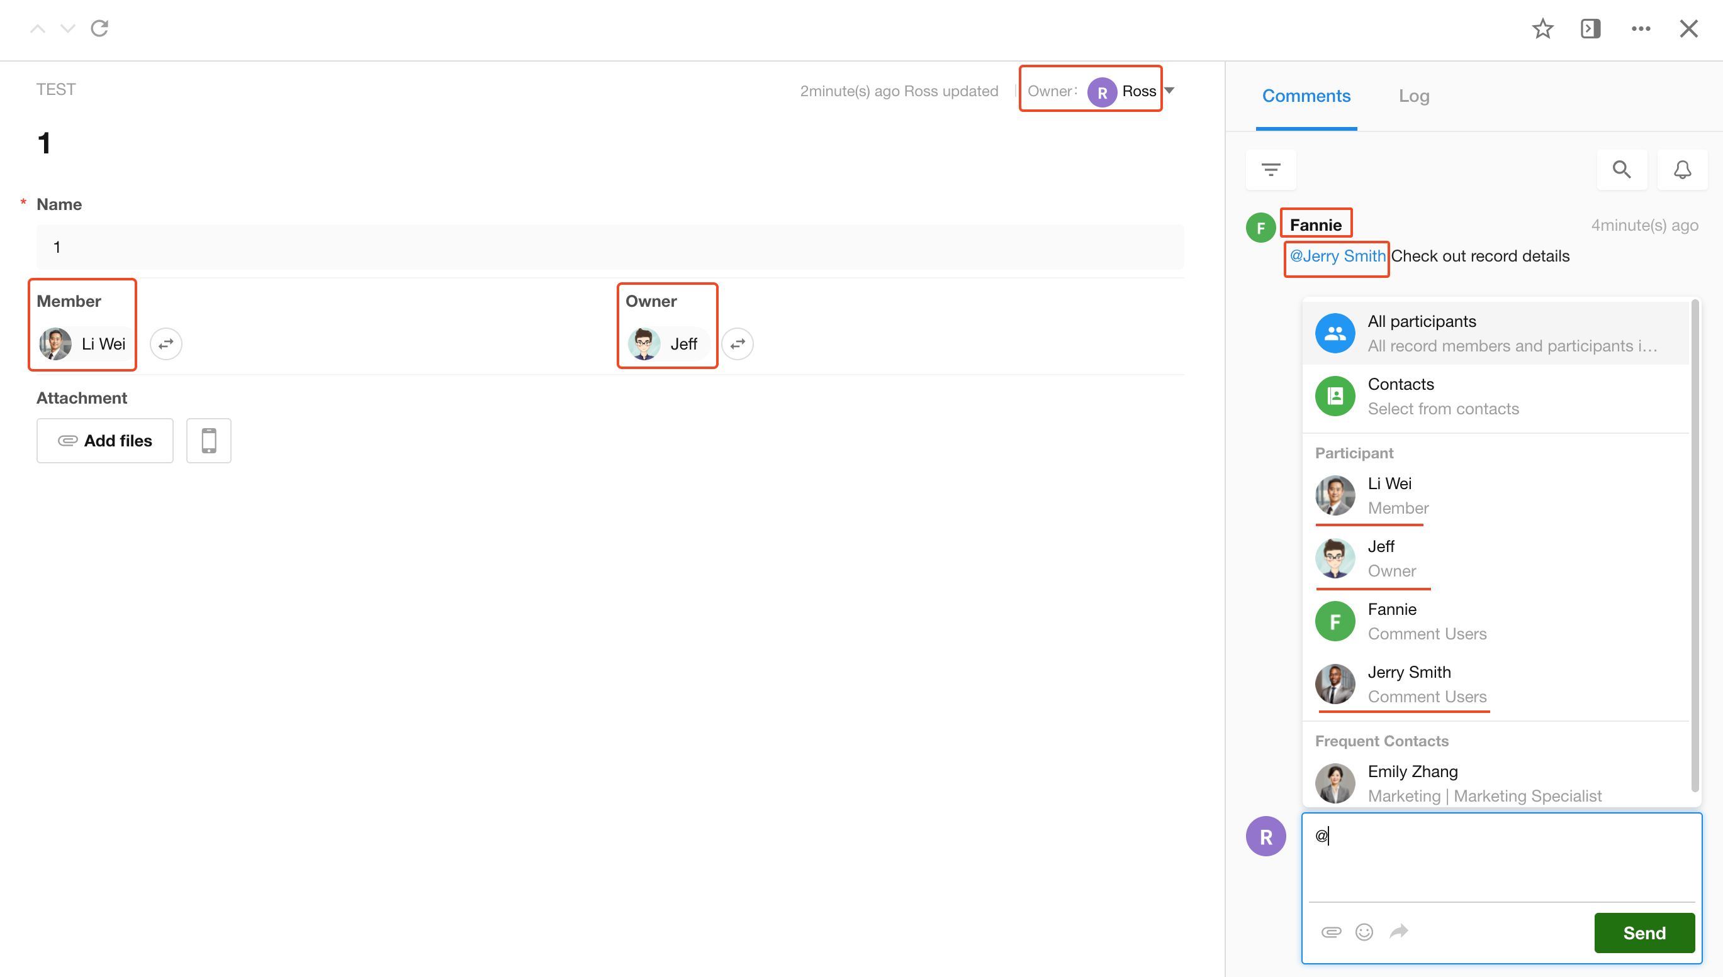The height and width of the screenshot is (977, 1723).
Task: Click the emoji icon in comment box
Action: 1364,931
